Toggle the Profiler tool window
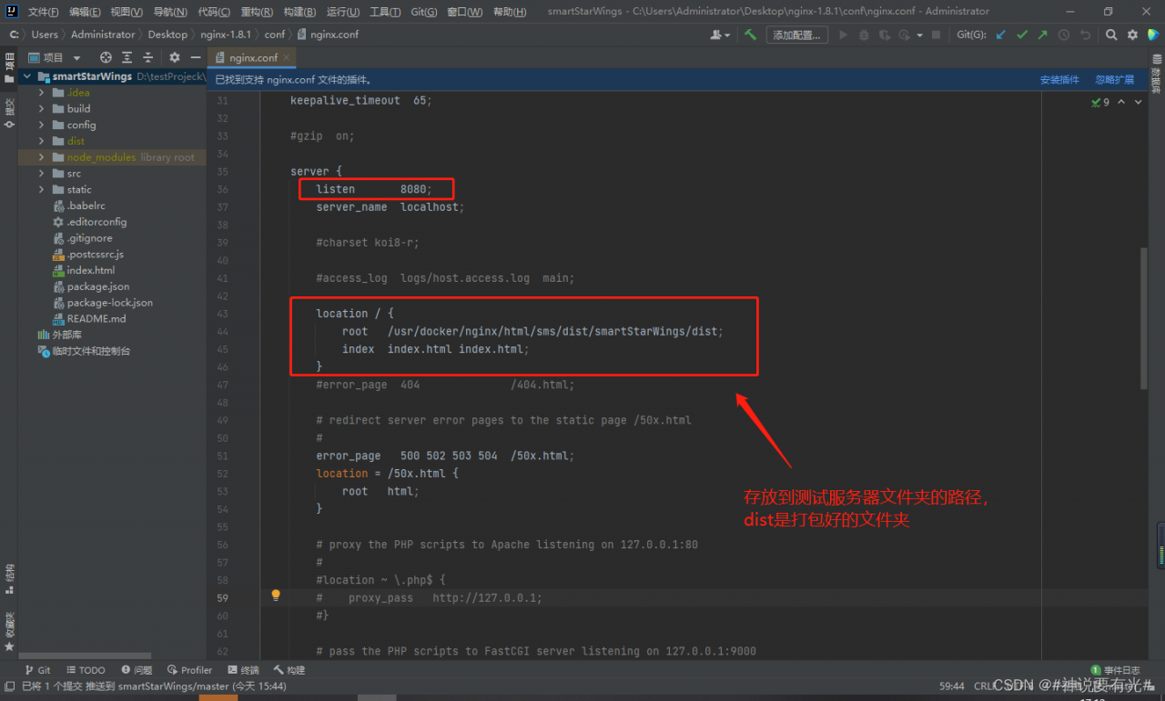 (x=189, y=670)
